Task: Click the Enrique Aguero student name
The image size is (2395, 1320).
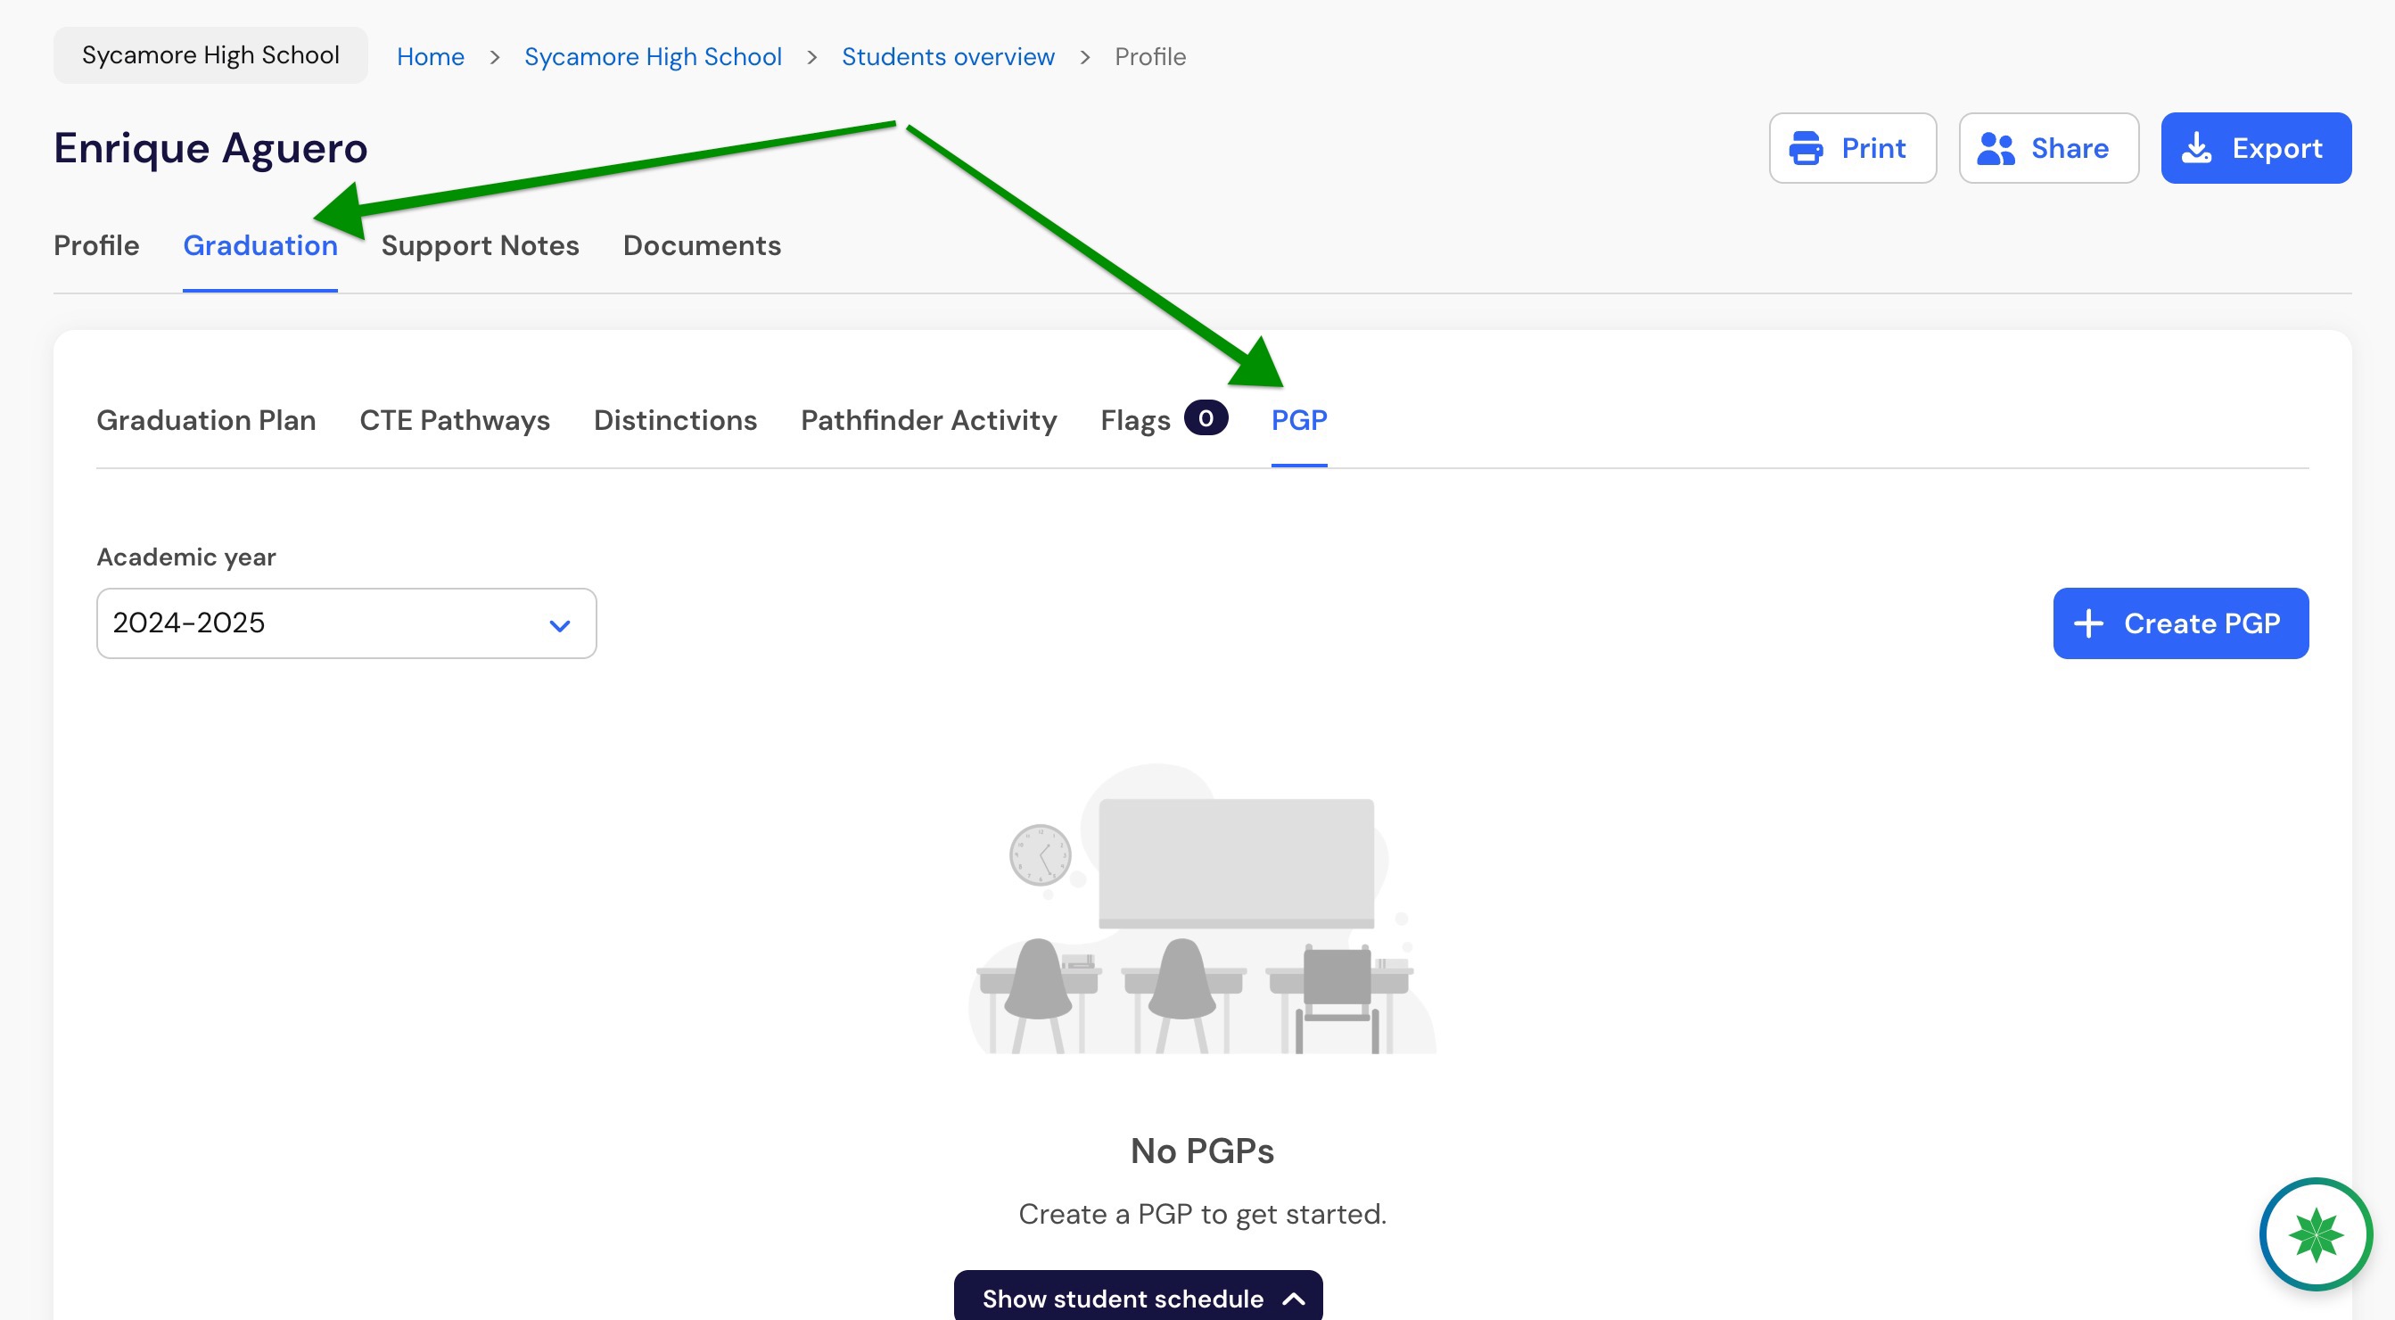Action: coord(211,148)
